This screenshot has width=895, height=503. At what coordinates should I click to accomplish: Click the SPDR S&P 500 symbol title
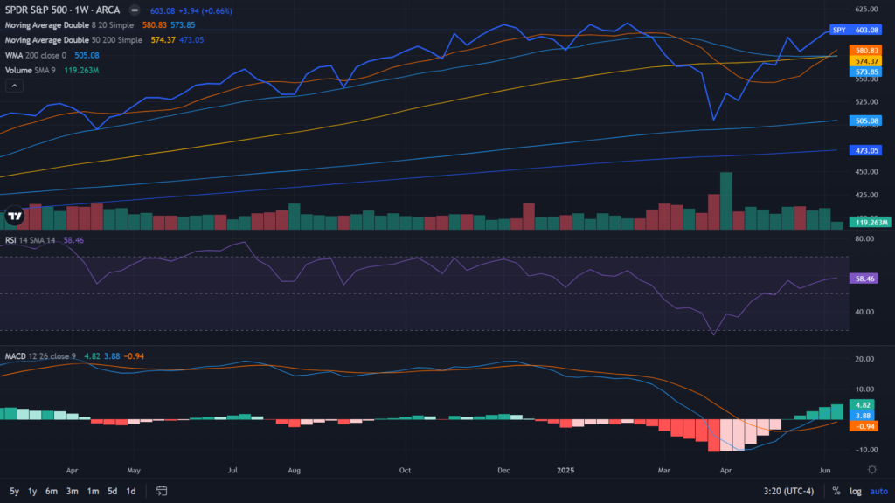62,10
